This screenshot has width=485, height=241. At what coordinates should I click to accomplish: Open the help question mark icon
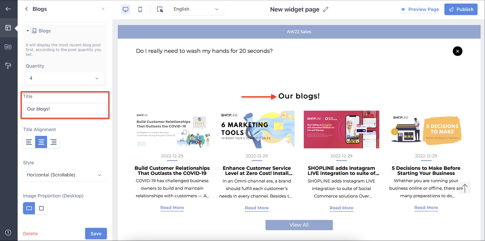[8, 233]
